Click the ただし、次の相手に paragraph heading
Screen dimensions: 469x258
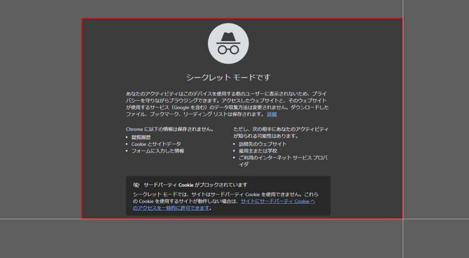(x=281, y=129)
